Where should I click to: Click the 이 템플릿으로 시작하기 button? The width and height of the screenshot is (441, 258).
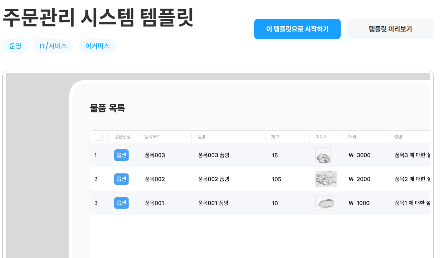[297, 29]
